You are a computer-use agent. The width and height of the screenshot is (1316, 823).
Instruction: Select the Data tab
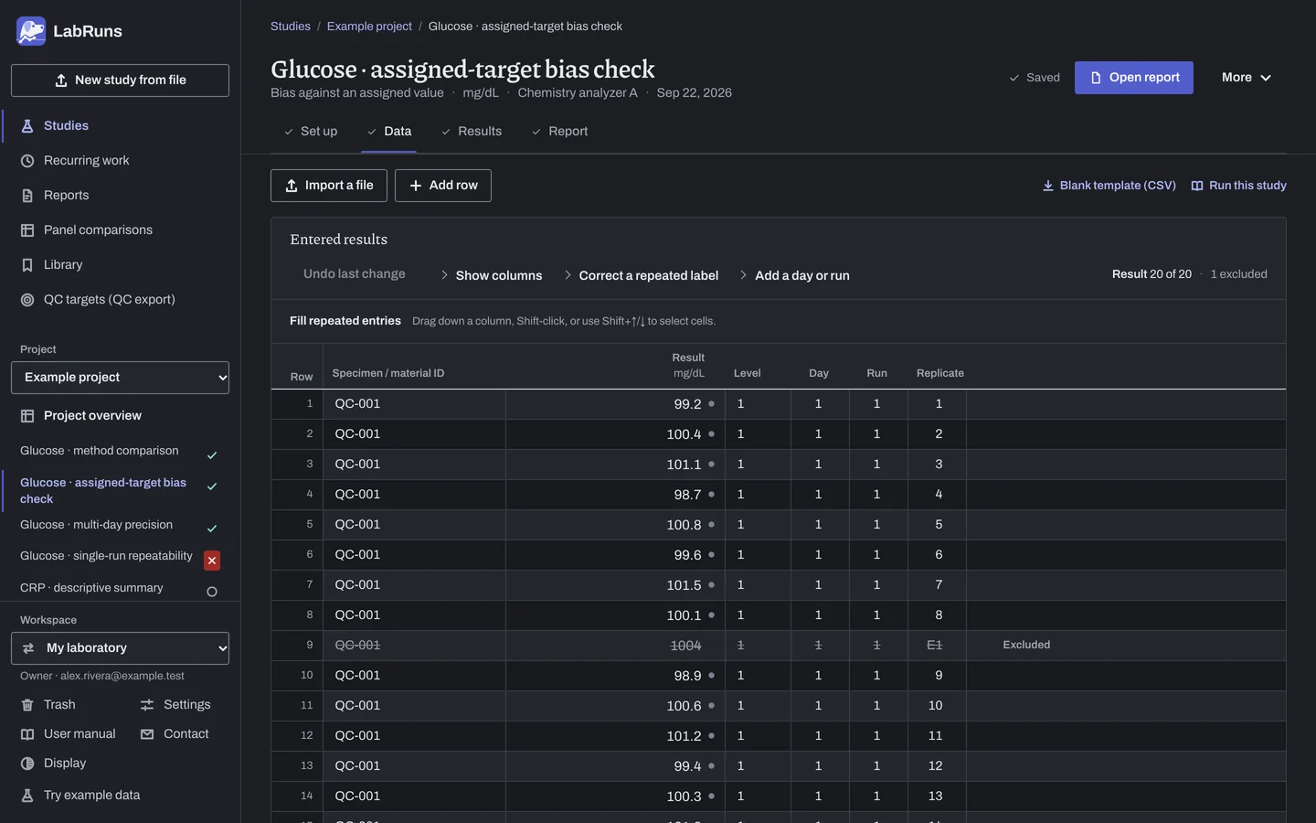click(x=389, y=132)
